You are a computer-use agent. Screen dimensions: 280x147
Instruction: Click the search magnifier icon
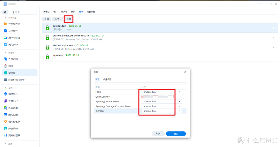13,12
